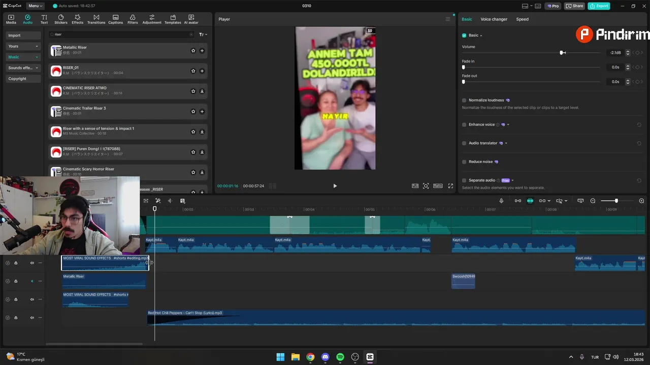Open the Templates panel

173,19
